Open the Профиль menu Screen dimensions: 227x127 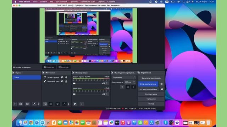coord(73,1)
